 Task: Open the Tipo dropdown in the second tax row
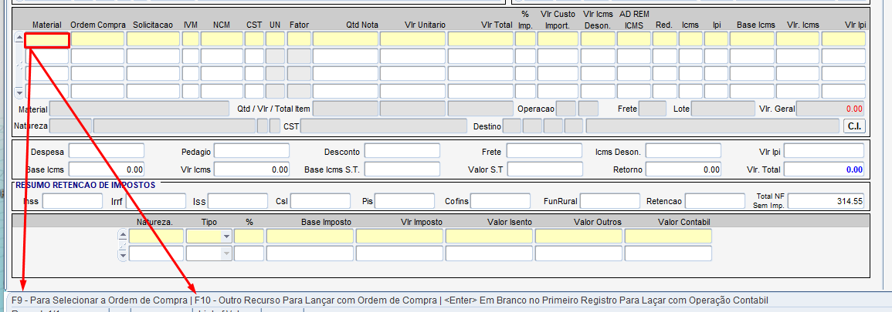(x=226, y=253)
